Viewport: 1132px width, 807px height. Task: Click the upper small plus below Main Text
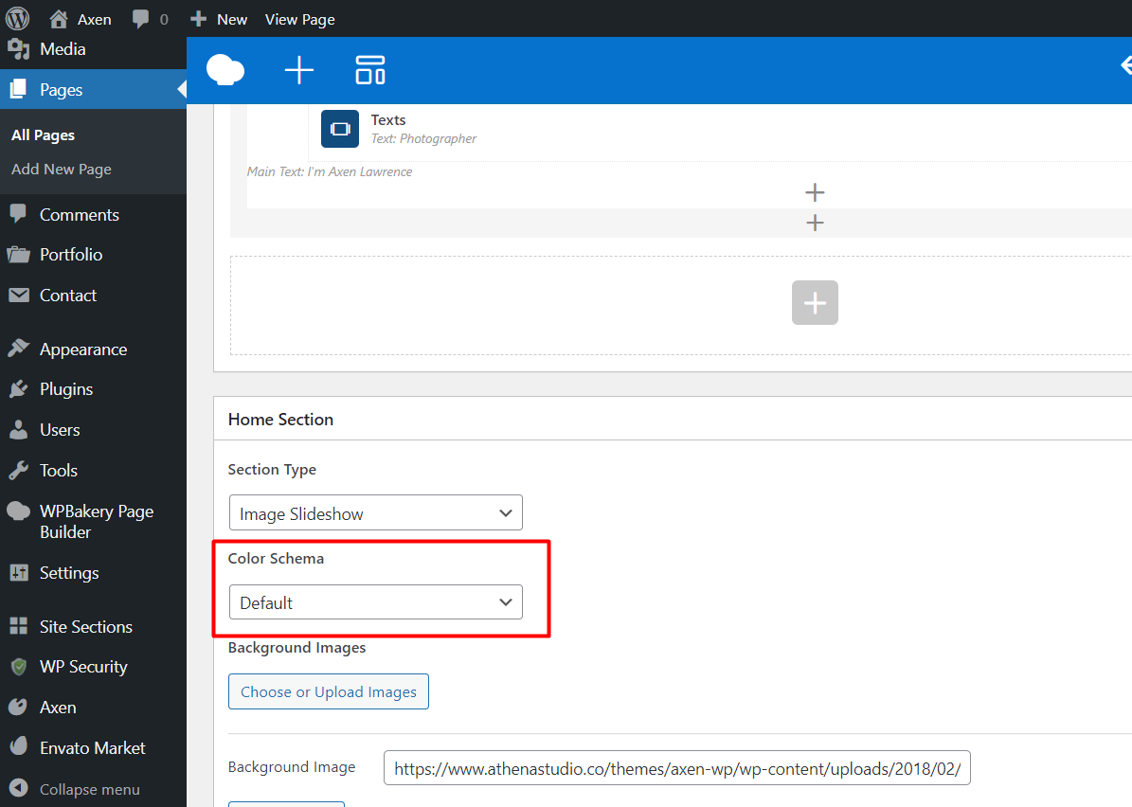(x=815, y=192)
